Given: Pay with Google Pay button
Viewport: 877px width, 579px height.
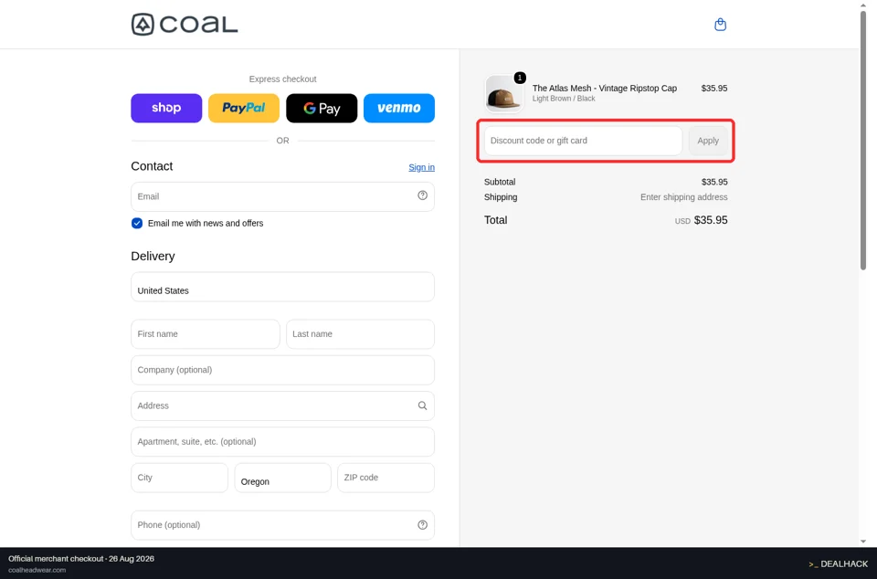Looking at the screenshot, I should coord(322,108).
